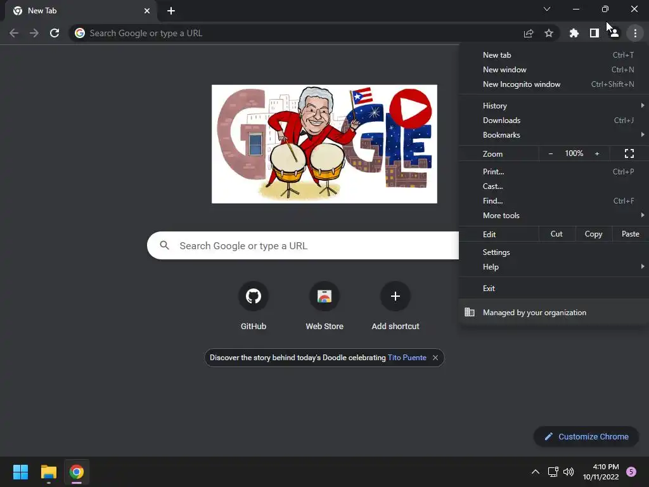Select New tab from the menu
The height and width of the screenshot is (487, 649).
click(x=554, y=55)
